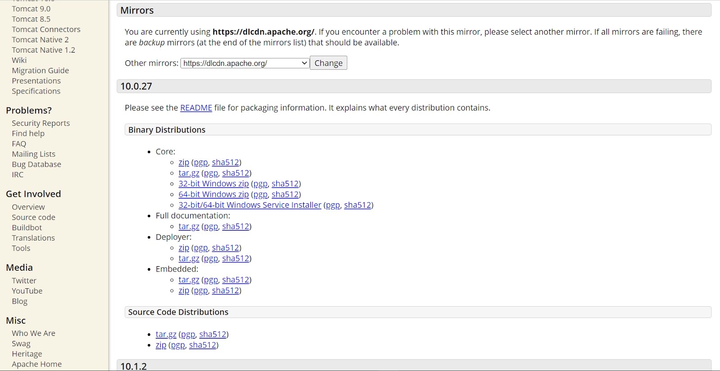The width and height of the screenshot is (720, 371).
Task: Open the Twitter media link
Action: [x=24, y=281]
